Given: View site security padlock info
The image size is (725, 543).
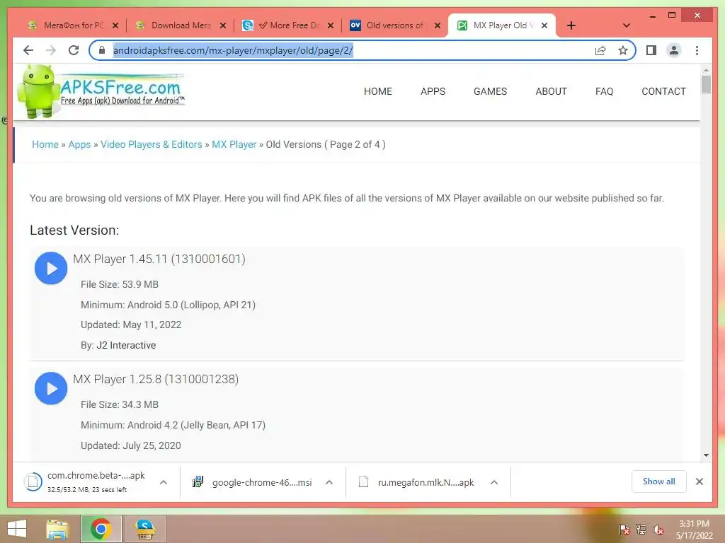Looking at the screenshot, I should click(x=102, y=50).
